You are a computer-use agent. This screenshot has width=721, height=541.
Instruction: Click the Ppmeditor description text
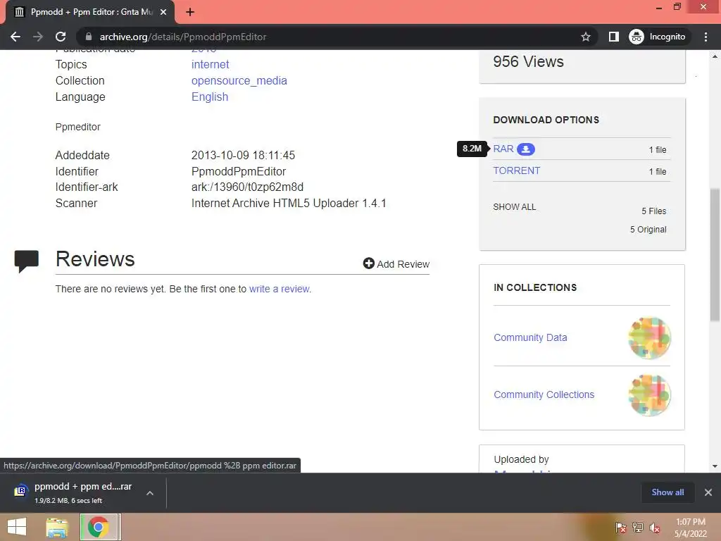click(x=77, y=127)
